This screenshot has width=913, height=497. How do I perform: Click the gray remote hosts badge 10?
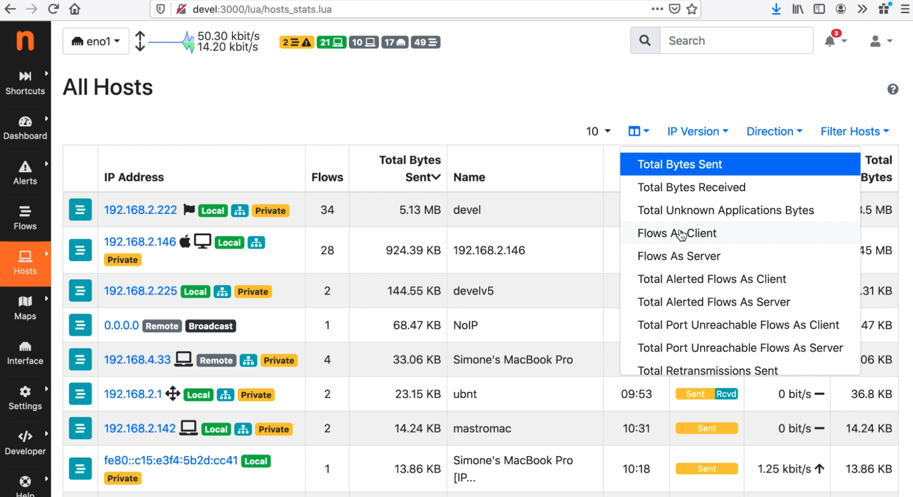click(x=363, y=42)
